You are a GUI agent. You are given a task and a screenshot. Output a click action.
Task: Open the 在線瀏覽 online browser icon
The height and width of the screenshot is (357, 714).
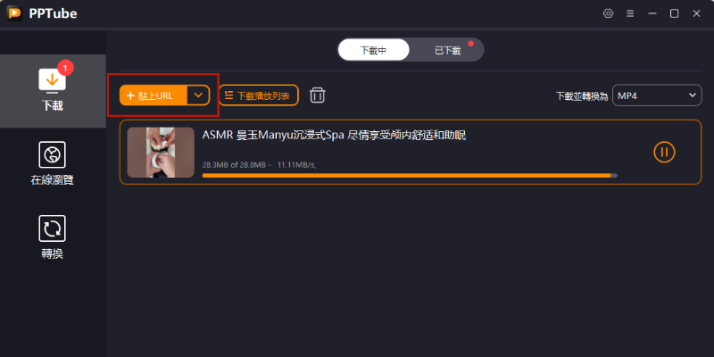(x=53, y=154)
